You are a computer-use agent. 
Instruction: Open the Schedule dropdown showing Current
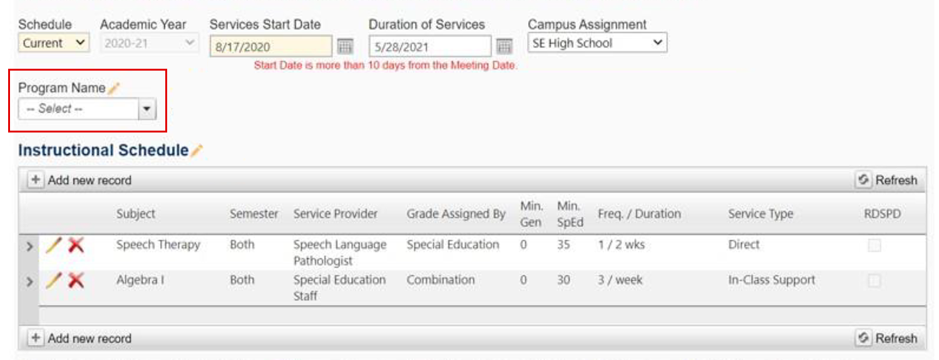(53, 42)
